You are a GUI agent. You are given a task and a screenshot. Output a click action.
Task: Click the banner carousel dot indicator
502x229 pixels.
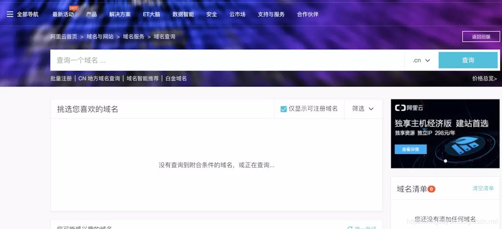(x=446, y=161)
